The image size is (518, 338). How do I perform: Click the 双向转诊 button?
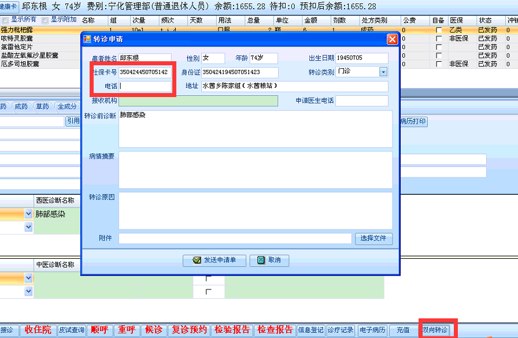[x=435, y=330]
